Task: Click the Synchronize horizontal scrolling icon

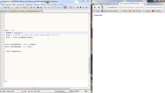Action: tap(55, 7)
